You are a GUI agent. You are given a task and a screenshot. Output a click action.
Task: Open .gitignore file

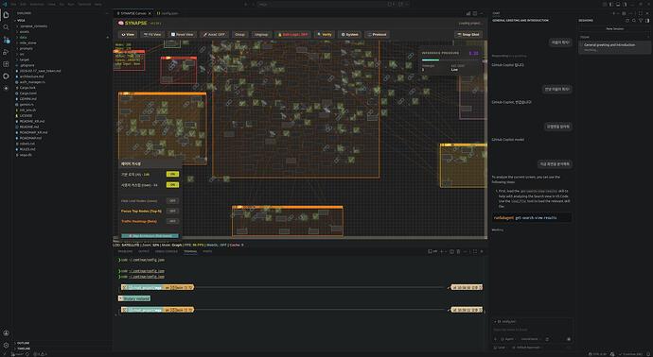coord(27,65)
